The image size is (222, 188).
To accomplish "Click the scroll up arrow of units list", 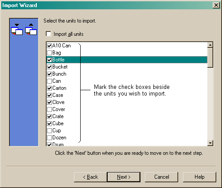I will coord(210,45).
